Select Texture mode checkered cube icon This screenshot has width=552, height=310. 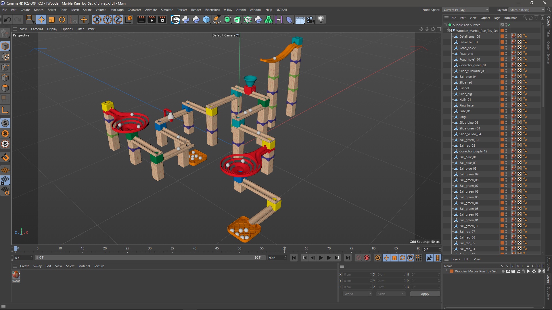5,57
